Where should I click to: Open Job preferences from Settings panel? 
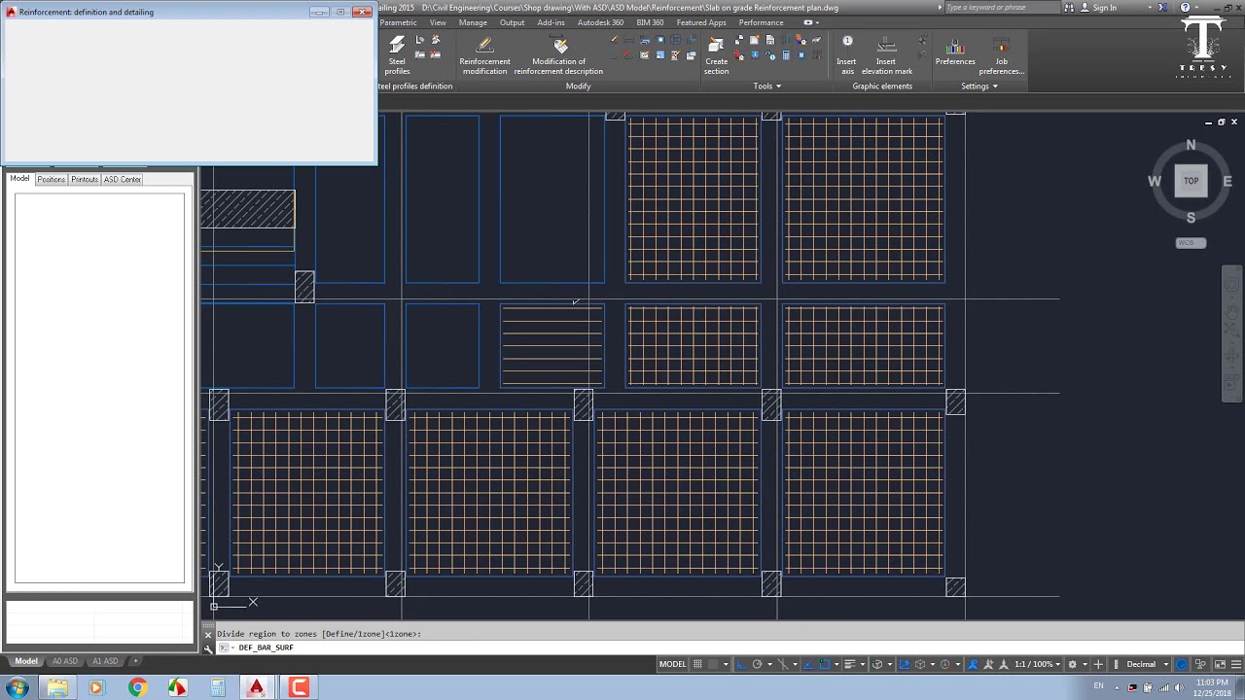pos(1001,55)
